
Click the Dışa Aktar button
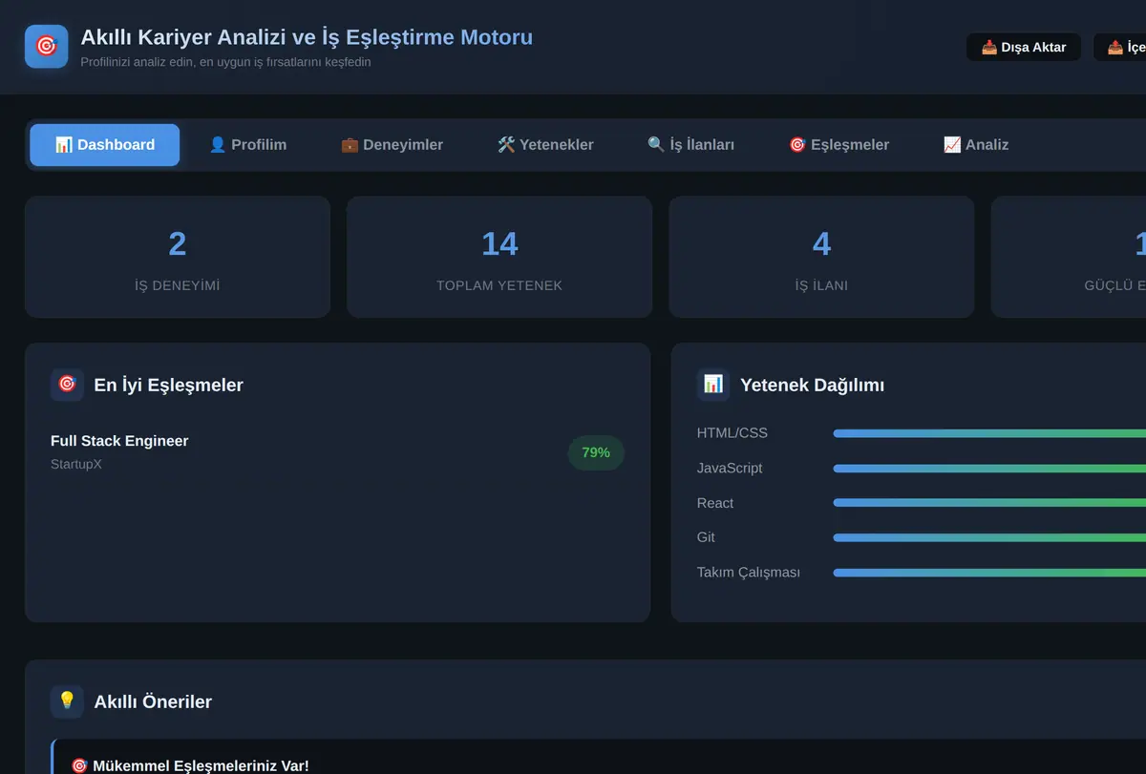tap(1024, 47)
